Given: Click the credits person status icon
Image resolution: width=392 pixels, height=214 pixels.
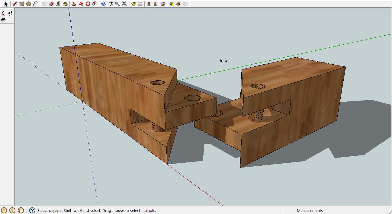Looking at the screenshot, I should click(x=12, y=210).
